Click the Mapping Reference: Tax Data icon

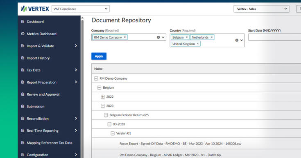[x=23, y=143]
